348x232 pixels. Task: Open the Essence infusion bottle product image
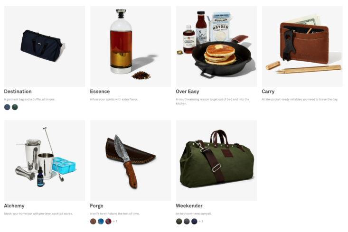[131, 46]
